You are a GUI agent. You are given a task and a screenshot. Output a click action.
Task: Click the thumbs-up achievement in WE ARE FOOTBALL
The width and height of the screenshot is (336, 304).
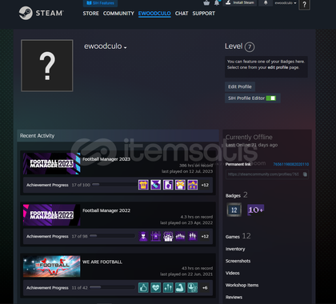tap(143, 288)
